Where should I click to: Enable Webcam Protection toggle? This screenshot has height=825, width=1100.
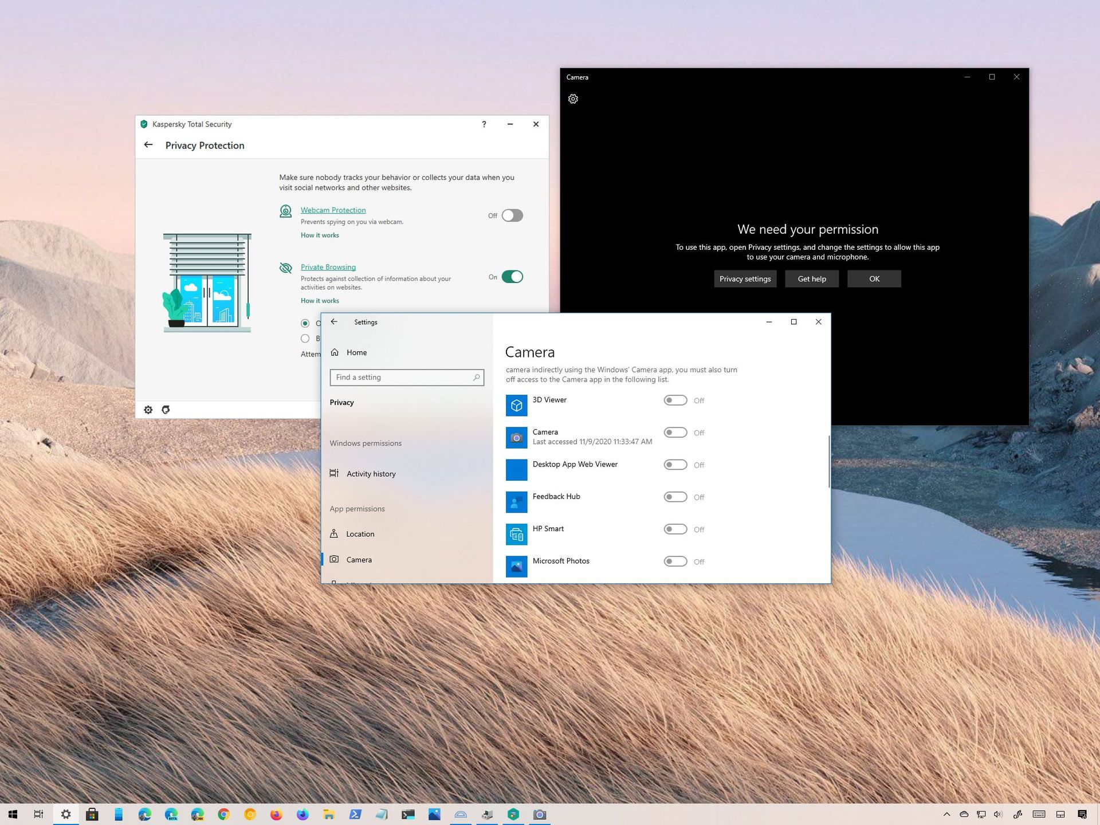coord(512,215)
